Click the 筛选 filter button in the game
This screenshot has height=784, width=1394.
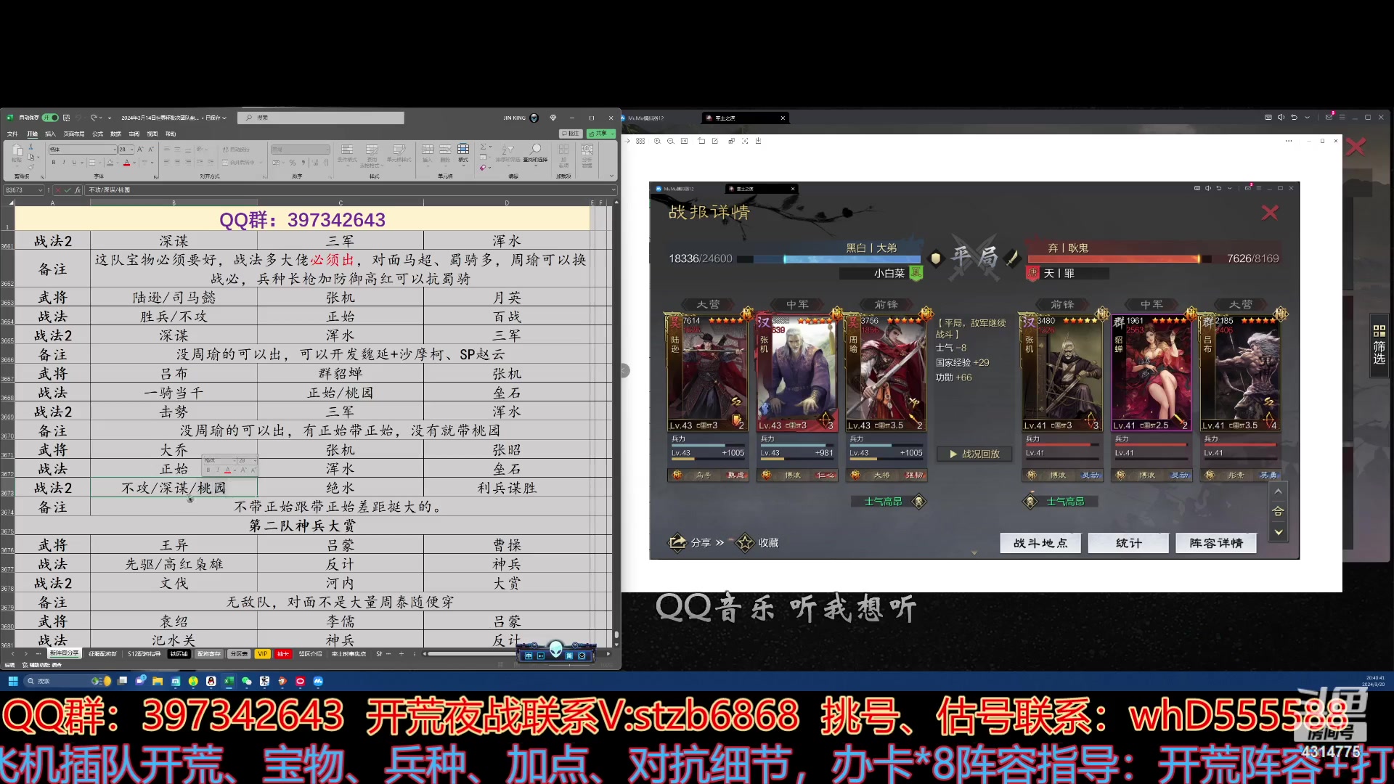pyautogui.click(x=1379, y=345)
